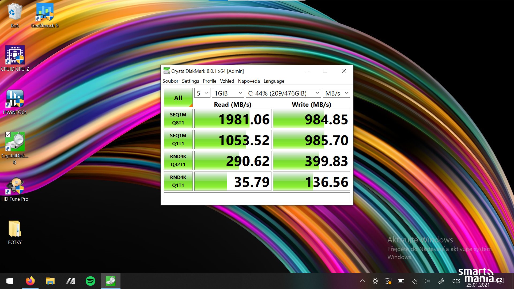
Task: Show hidden system tray icons
Action: [362, 281]
